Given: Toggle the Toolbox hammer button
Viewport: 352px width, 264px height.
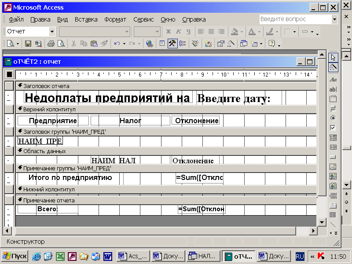Looking at the screenshot, I should (x=172, y=43).
